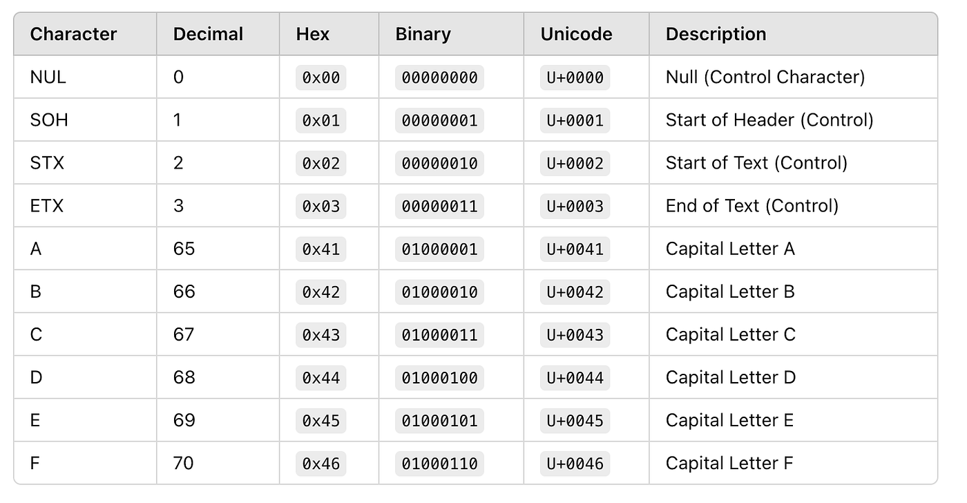This screenshot has width=967, height=503.
Task: Click the 01000010 binary value
Action: tap(439, 292)
